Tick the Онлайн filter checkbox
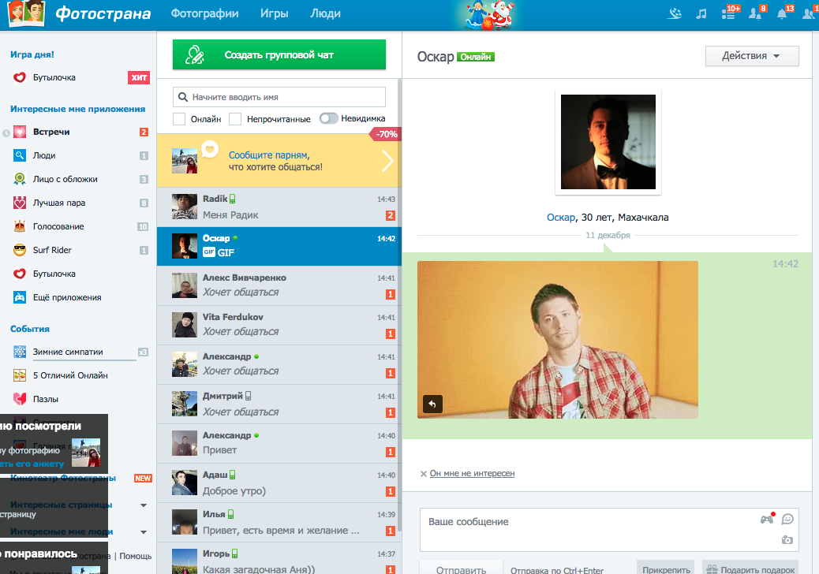 click(x=179, y=119)
